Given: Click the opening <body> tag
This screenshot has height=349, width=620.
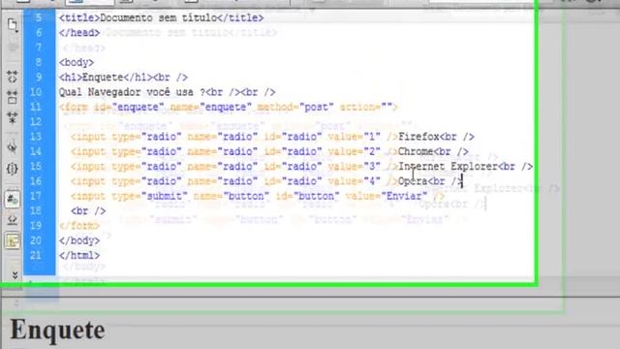Looking at the screenshot, I should point(77,62).
